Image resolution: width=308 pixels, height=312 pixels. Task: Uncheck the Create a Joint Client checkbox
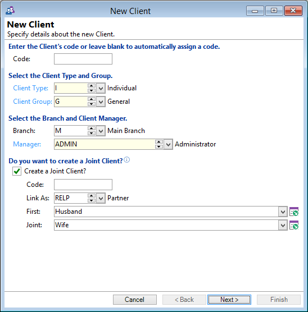17,171
